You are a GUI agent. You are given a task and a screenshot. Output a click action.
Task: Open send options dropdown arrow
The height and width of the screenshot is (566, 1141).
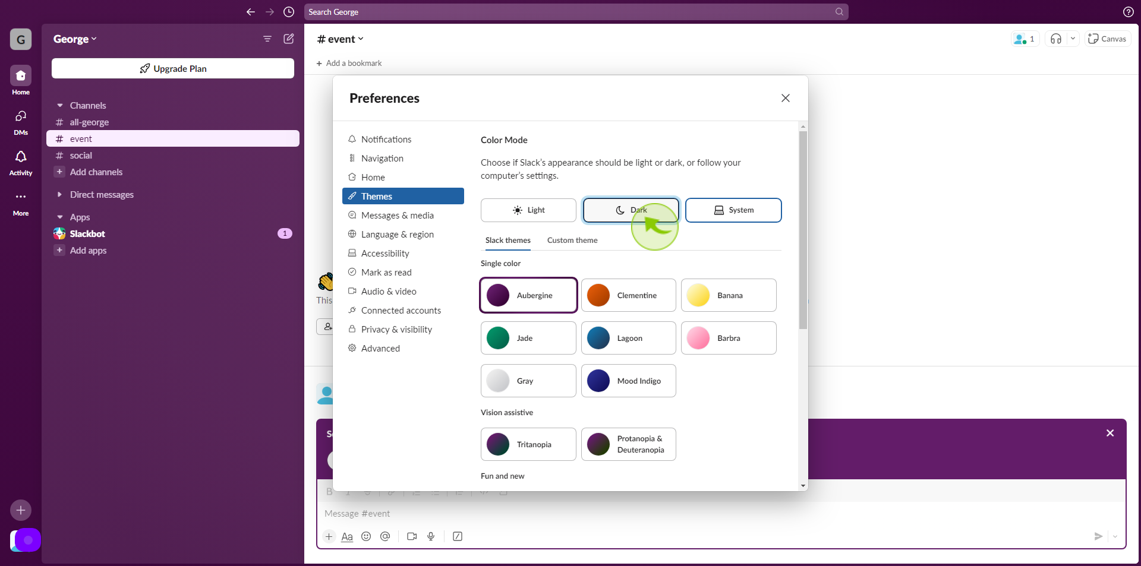[x=1115, y=536]
